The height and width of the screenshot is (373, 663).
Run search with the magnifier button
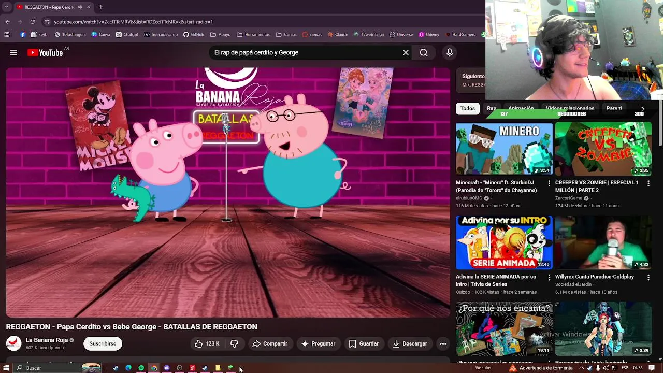tap(424, 52)
